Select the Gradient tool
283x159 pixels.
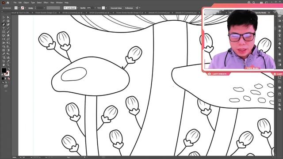point(8,50)
